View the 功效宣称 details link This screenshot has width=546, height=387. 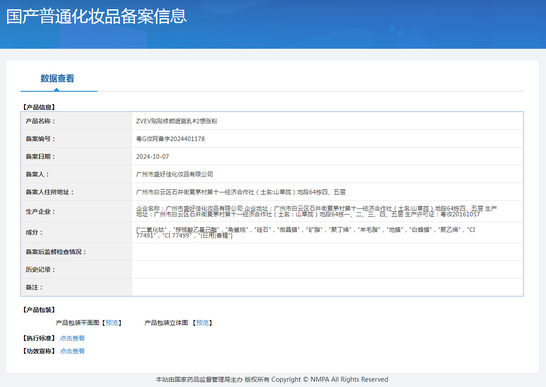point(72,351)
